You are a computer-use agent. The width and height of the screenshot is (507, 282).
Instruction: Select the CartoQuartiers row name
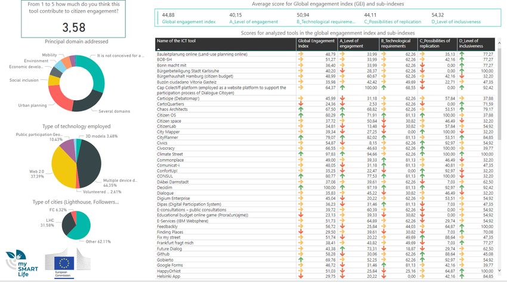[171, 104]
